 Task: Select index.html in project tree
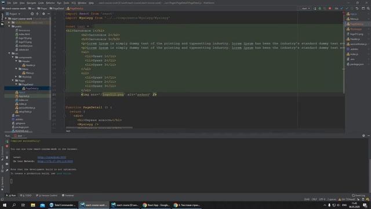point(23,34)
